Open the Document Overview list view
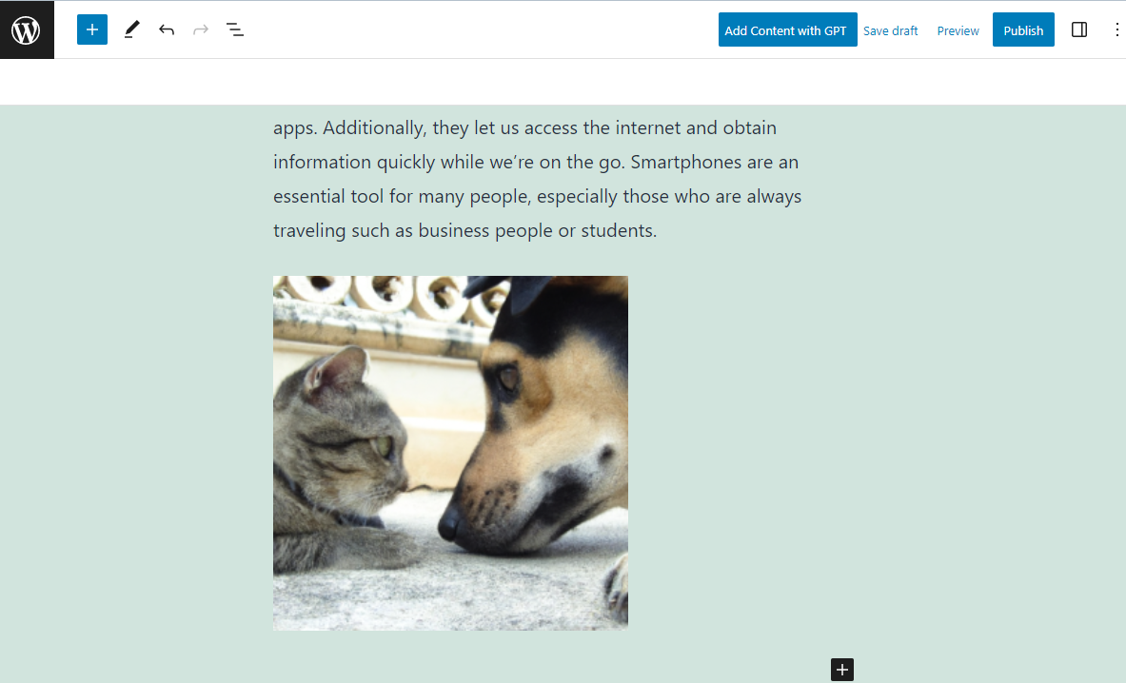Image resolution: width=1126 pixels, height=683 pixels. (235, 29)
